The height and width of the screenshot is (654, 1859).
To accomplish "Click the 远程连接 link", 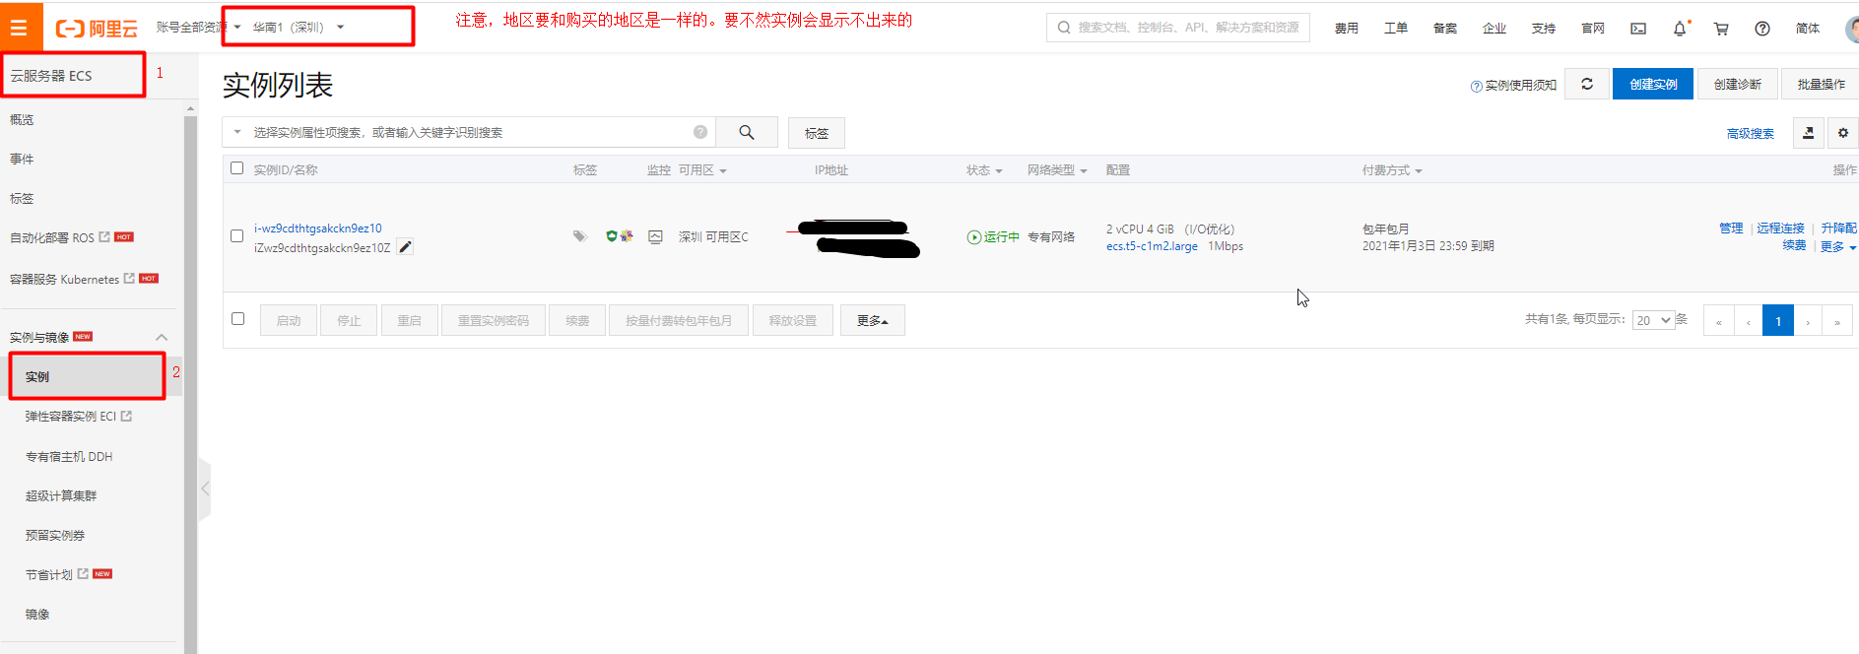I will click(1780, 228).
